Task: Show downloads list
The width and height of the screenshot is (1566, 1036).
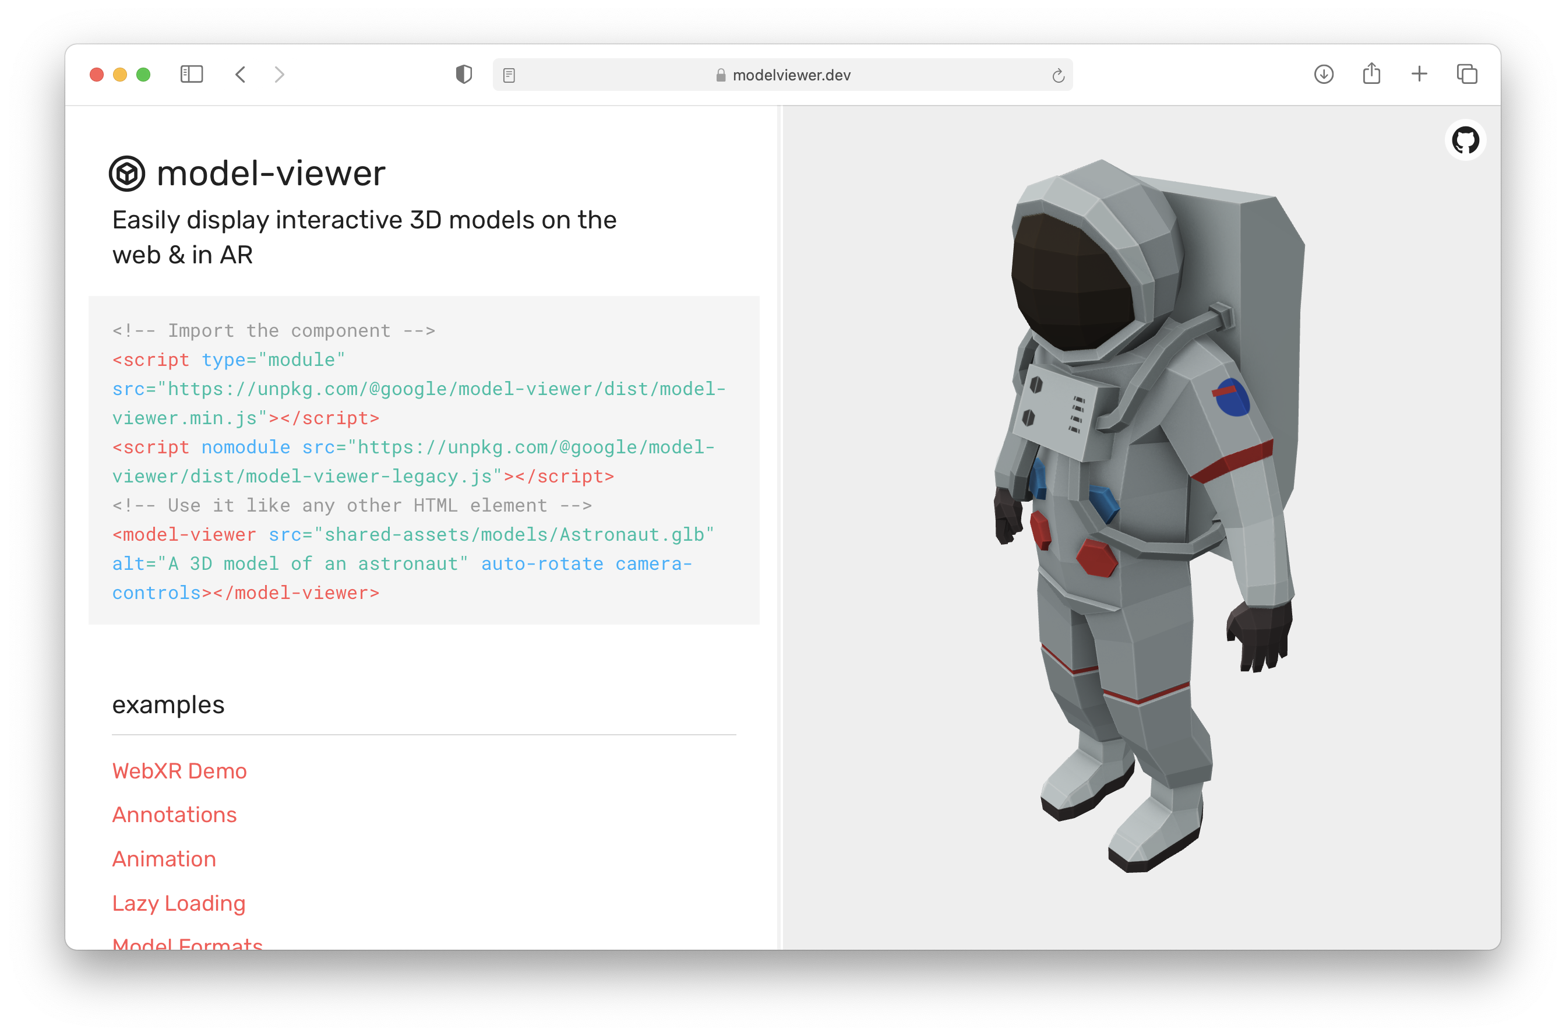Action: pyautogui.click(x=1323, y=74)
